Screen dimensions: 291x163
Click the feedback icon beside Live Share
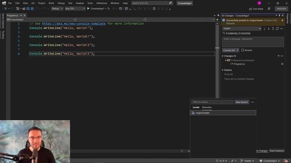pos(269,9)
